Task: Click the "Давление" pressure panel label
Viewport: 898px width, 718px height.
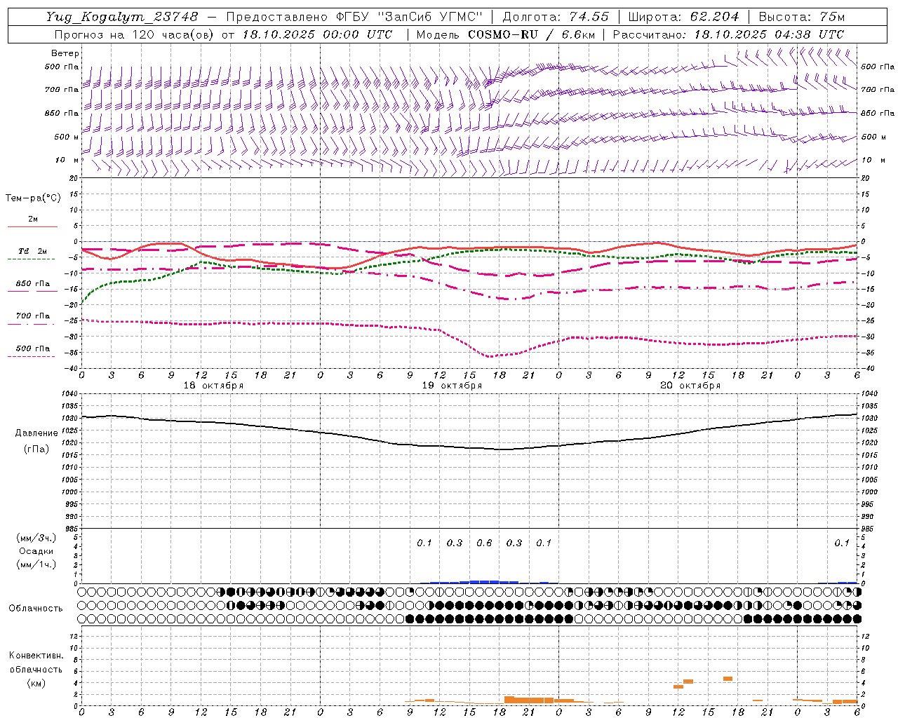Action: [x=36, y=433]
